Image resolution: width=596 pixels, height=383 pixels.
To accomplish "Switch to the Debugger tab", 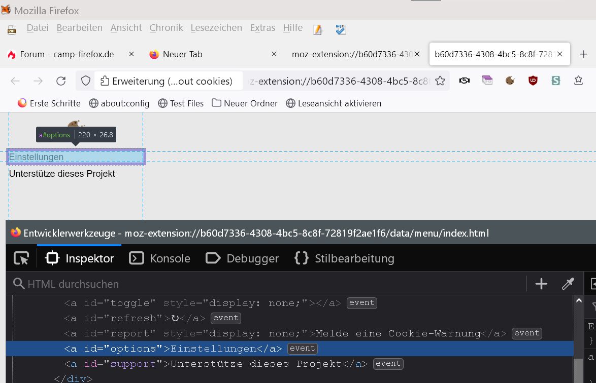I will point(242,258).
